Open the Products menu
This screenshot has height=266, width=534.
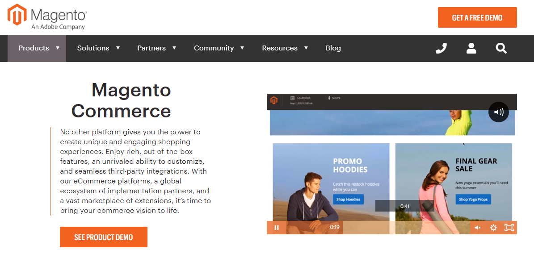(37, 48)
